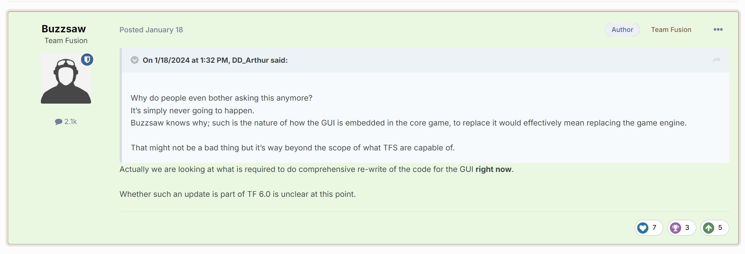Click the heart Like reaction icon
The height and width of the screenshot is (254, 745).
tap(643, 228)
